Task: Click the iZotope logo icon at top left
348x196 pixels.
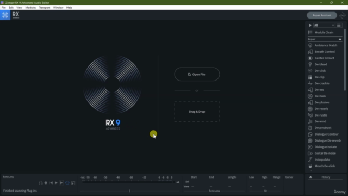Action: tap(5, 15)
